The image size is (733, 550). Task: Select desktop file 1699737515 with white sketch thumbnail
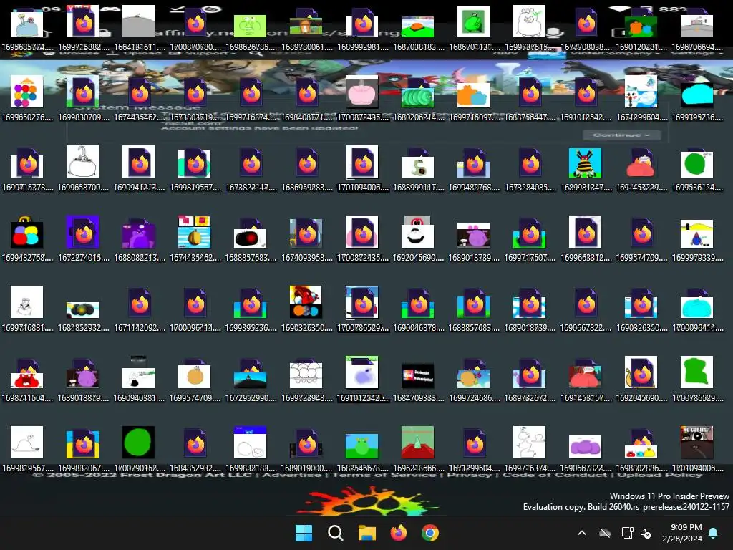pos(530,29)
